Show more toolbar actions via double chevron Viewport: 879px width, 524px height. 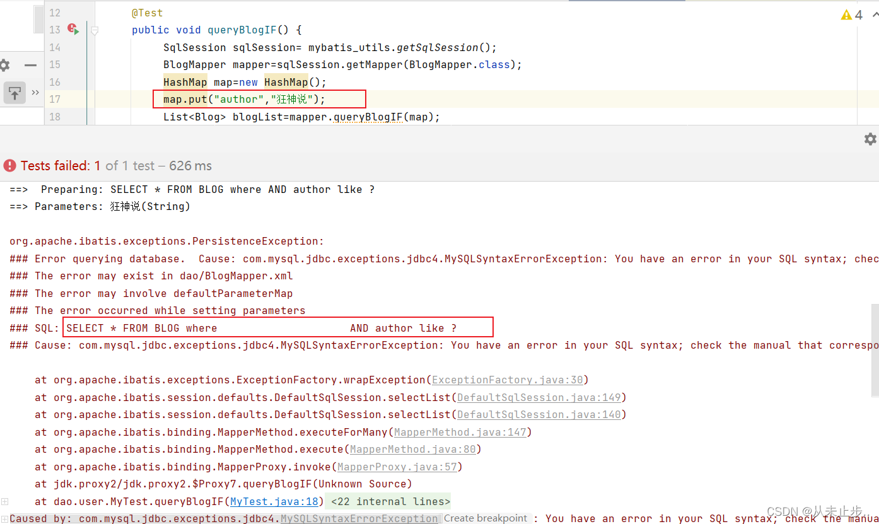click(x=35, y=93)
